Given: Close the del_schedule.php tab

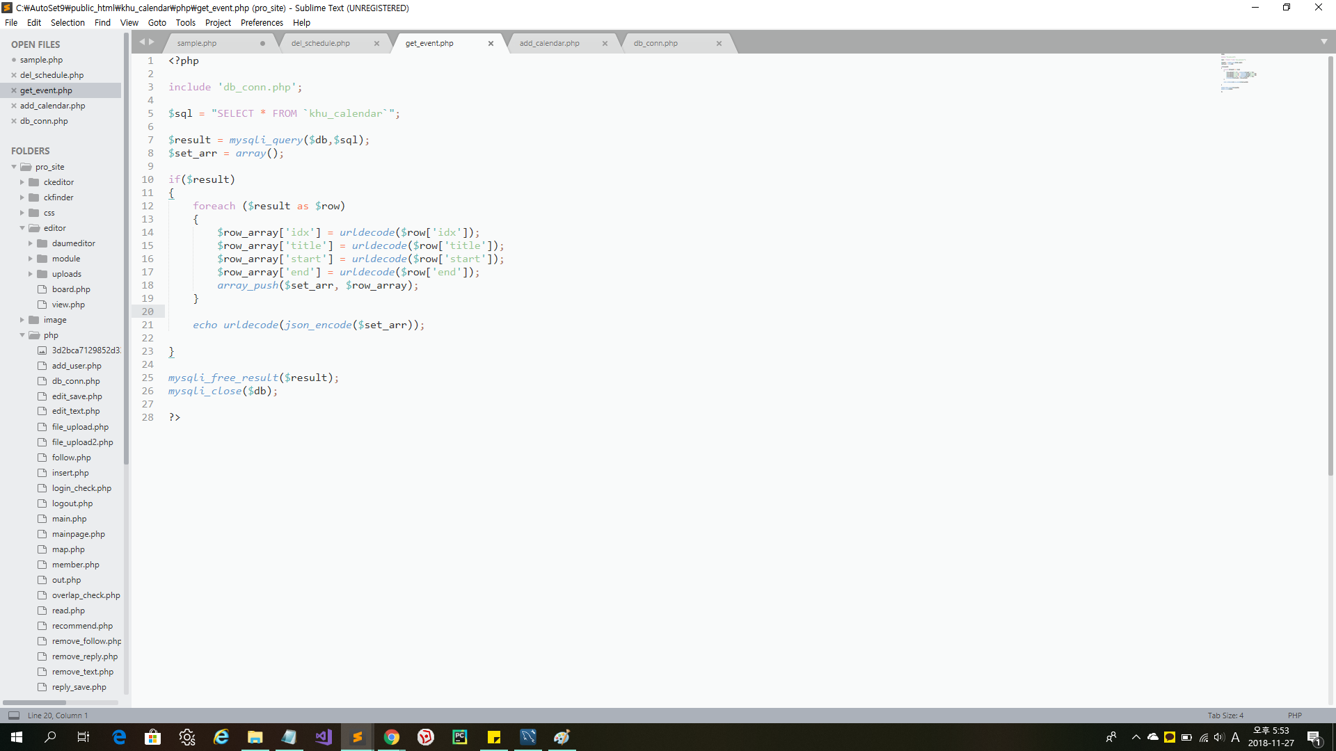Looking at the screenshot, I should point(376,43).
